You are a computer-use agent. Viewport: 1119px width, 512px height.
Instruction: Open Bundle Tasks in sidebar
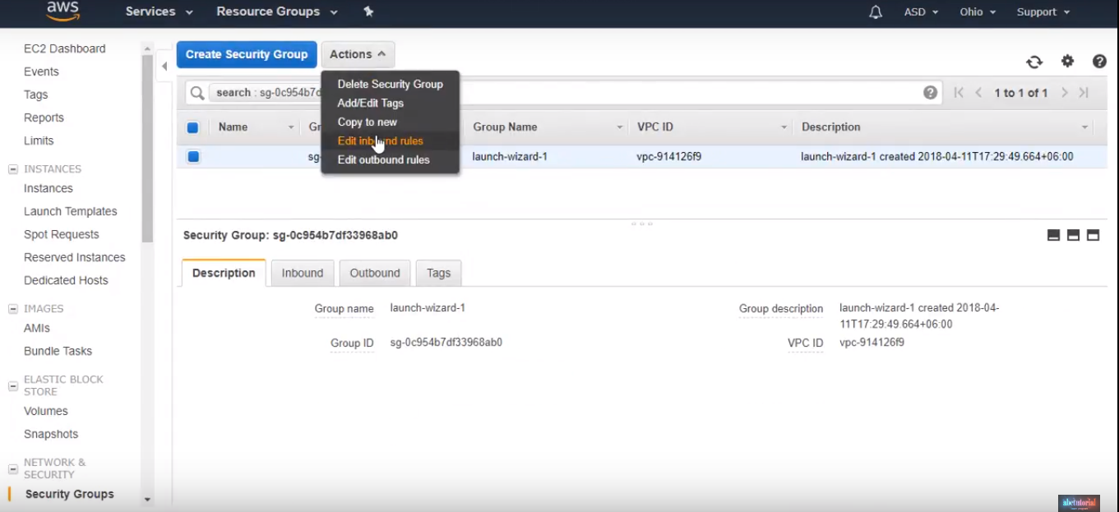pos(58,351)
